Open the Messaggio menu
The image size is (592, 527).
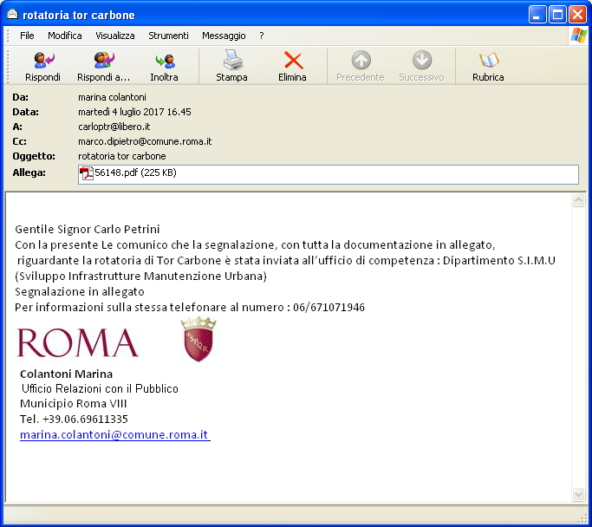(224, 36)
